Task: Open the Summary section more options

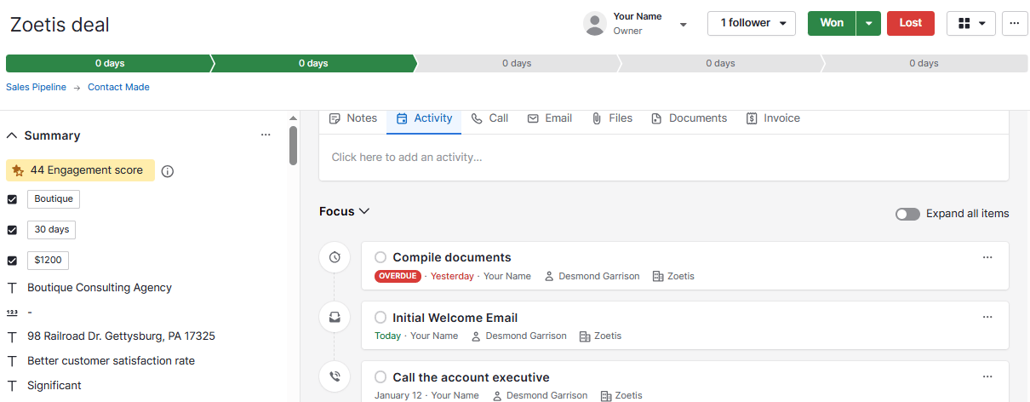Action: [x=266, y=135]
